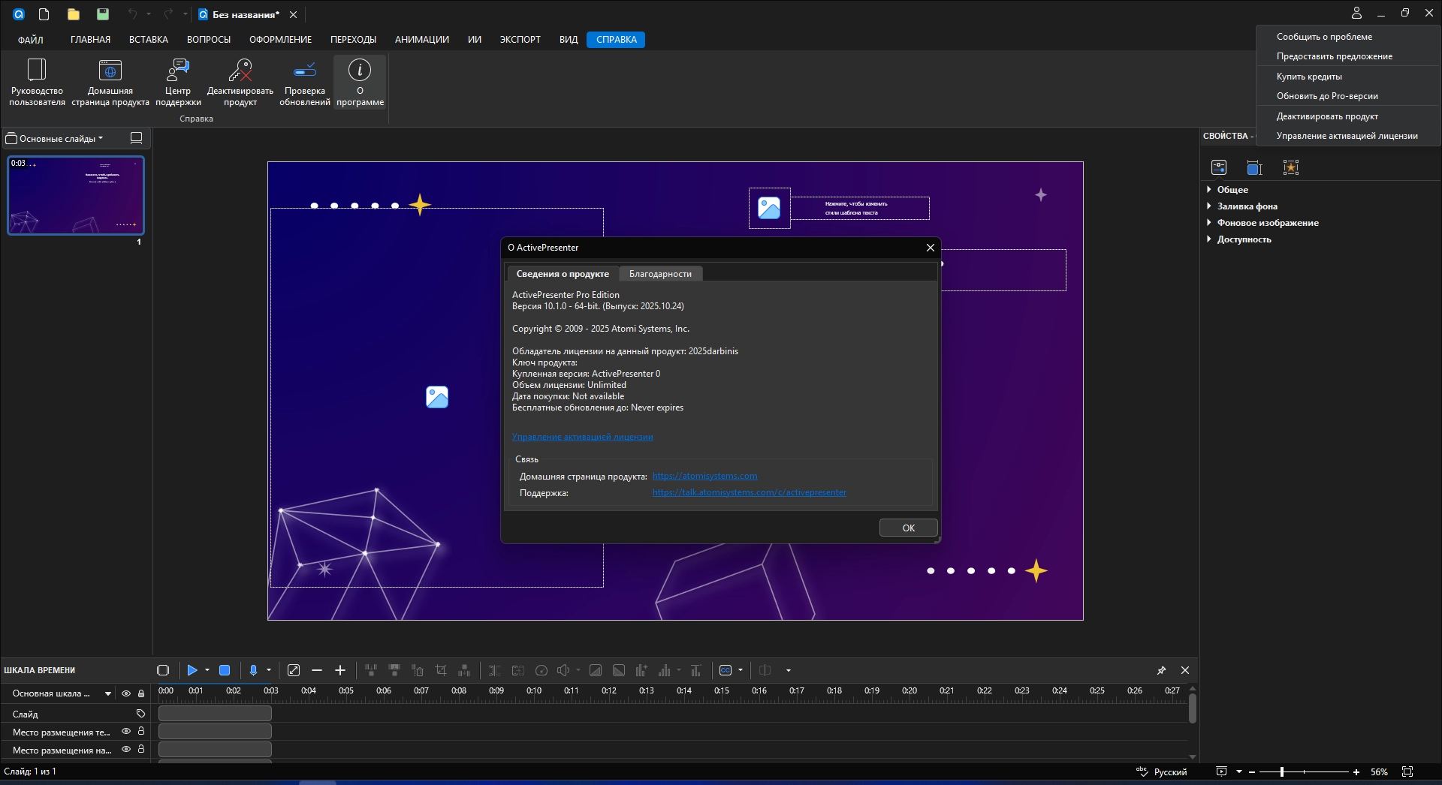Viewport: 1442px width, 785px height.
Task: Open the atomisystems.com home page link
Action: coord(704,476)
